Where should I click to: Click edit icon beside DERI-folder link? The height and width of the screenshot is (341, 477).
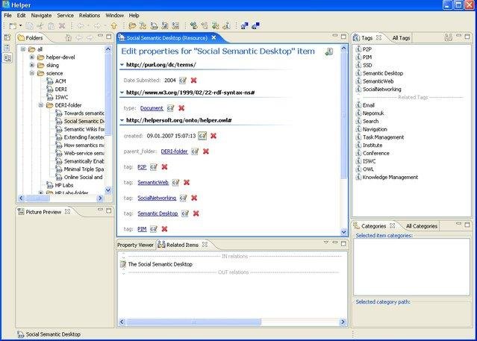[195, 151]
